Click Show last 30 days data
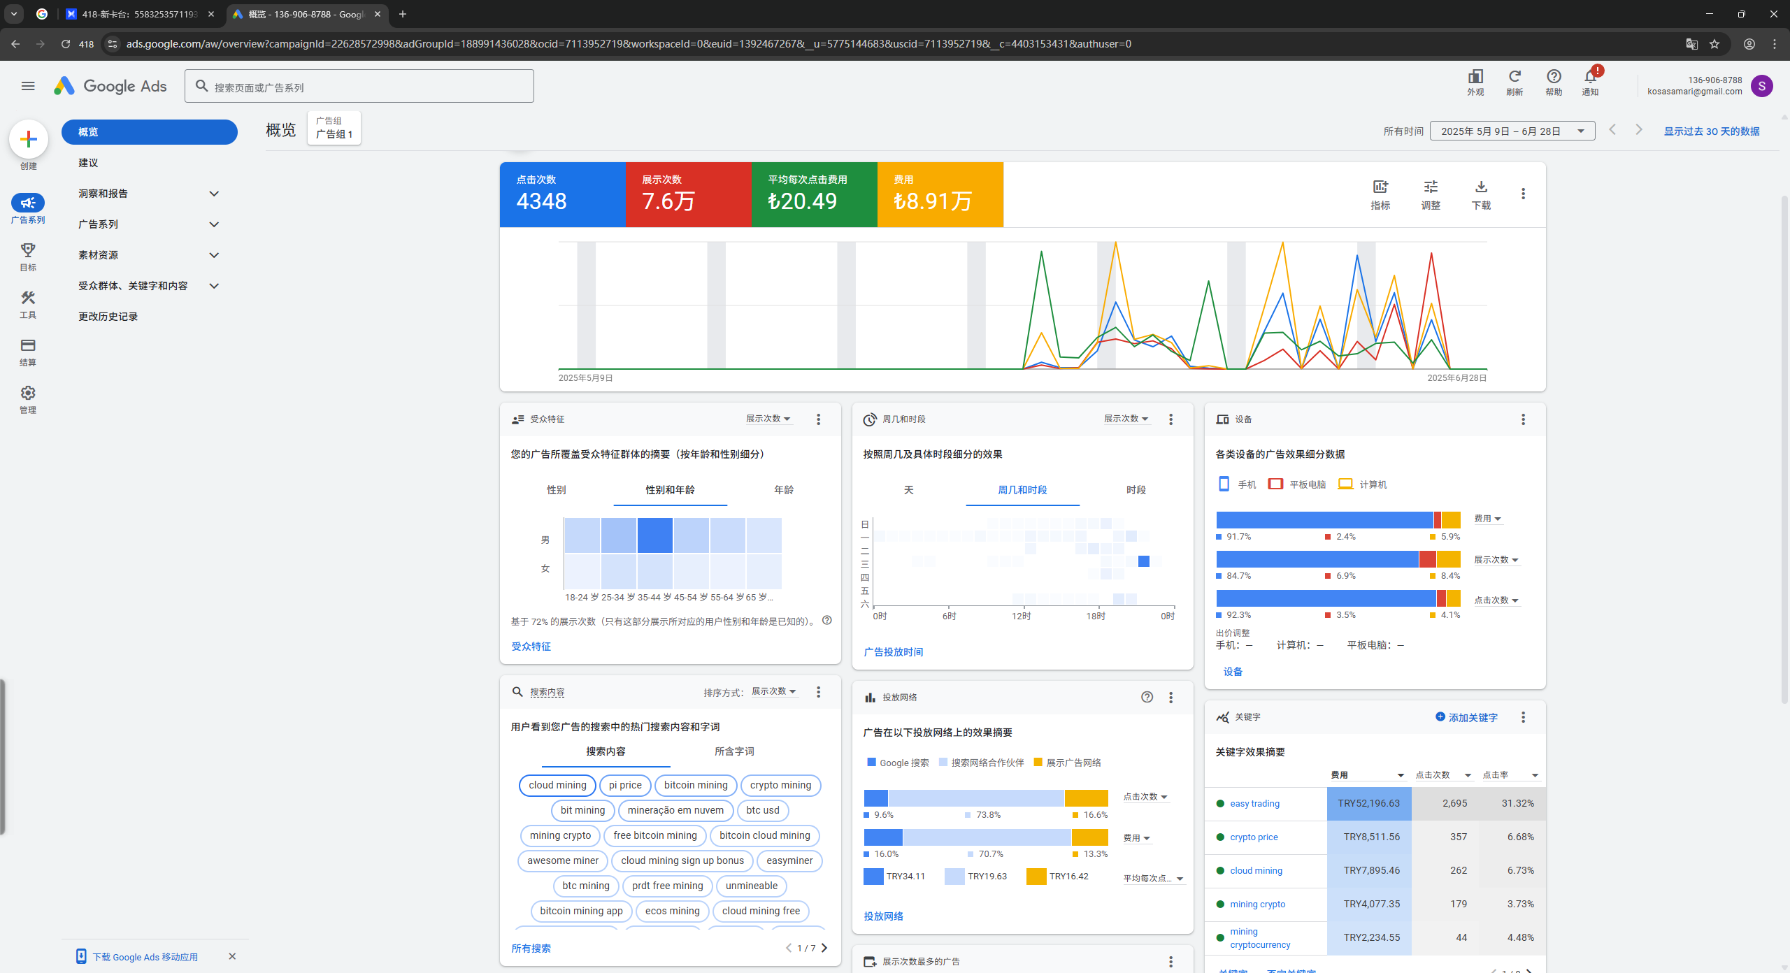Screen dimensions: 1790x973 click(1711, 131)
